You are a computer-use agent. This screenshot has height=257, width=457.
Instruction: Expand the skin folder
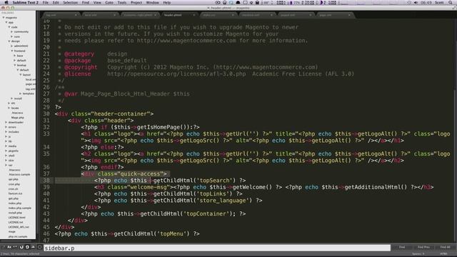coord(6,160)
